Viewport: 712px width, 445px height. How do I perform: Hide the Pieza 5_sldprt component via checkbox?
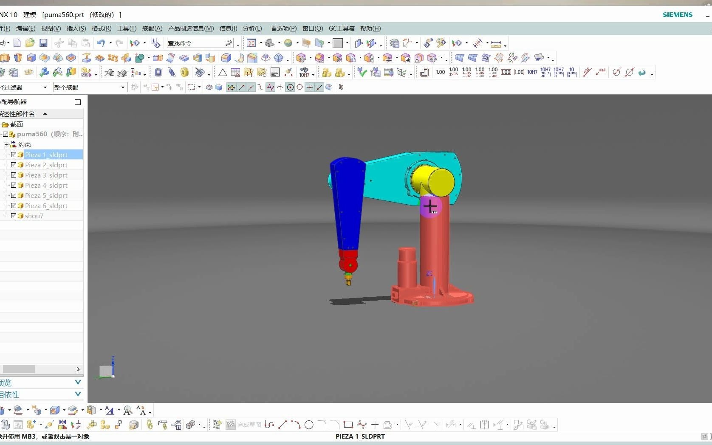(14, 195)
